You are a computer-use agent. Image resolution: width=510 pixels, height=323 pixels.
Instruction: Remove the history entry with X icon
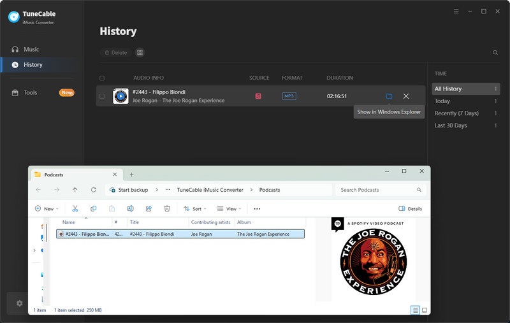click(406, 96)
